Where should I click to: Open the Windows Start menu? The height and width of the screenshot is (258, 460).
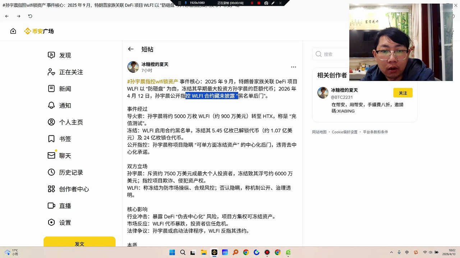pyautogui.click(x=172, y=252)
